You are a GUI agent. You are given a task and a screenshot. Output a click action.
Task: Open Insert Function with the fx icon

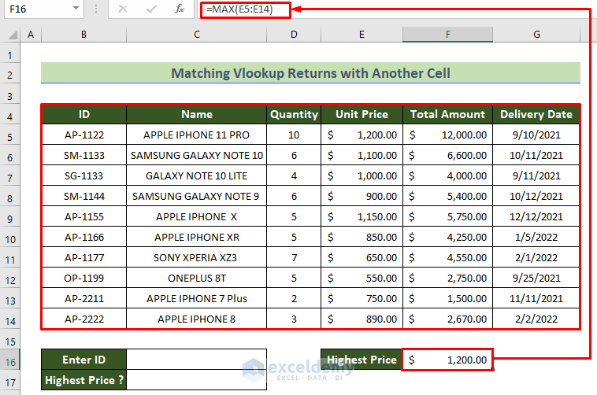point(180,9)
